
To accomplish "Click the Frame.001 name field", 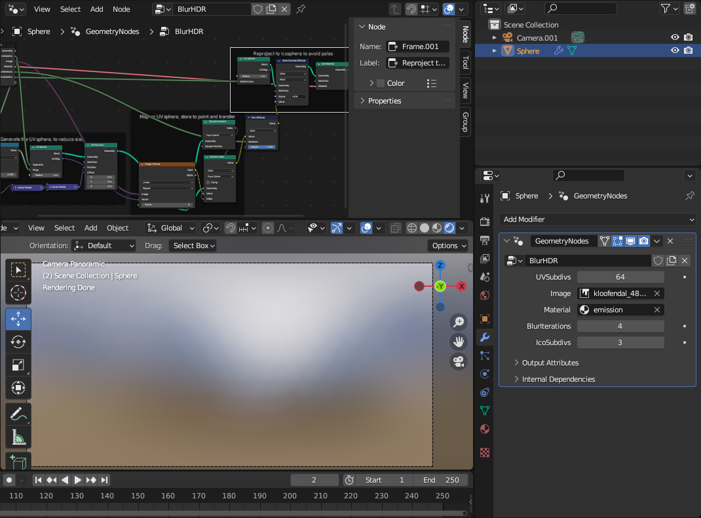I will [418, 46].
